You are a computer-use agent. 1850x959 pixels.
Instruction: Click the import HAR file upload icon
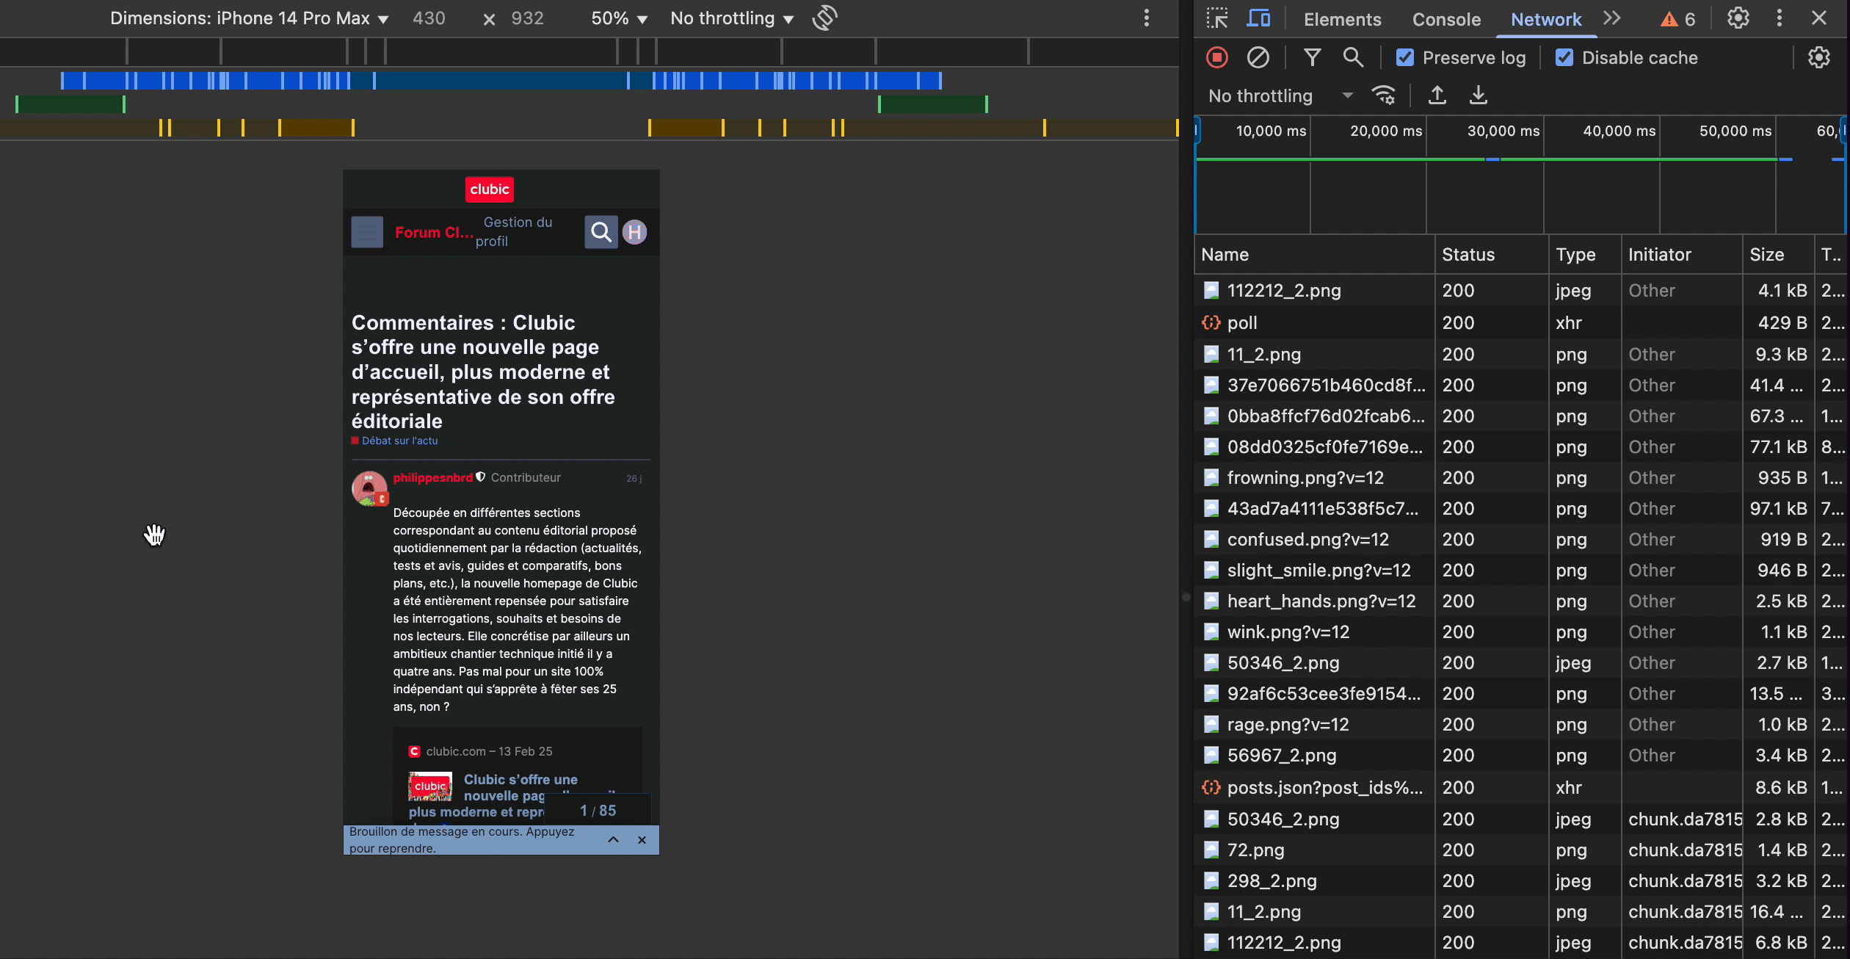pyautogui.click(x=1437, y=95)
